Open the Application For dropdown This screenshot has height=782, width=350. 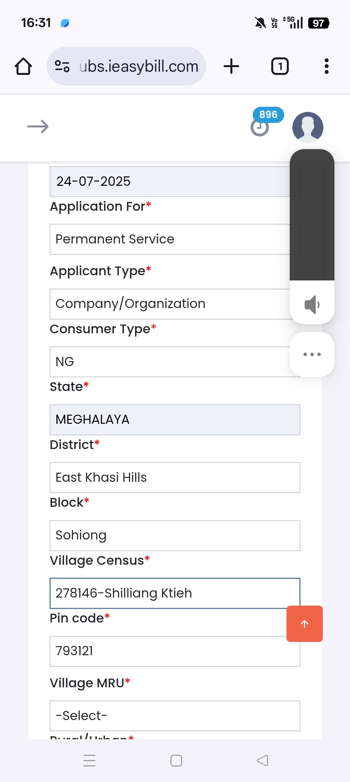point(169,239)
